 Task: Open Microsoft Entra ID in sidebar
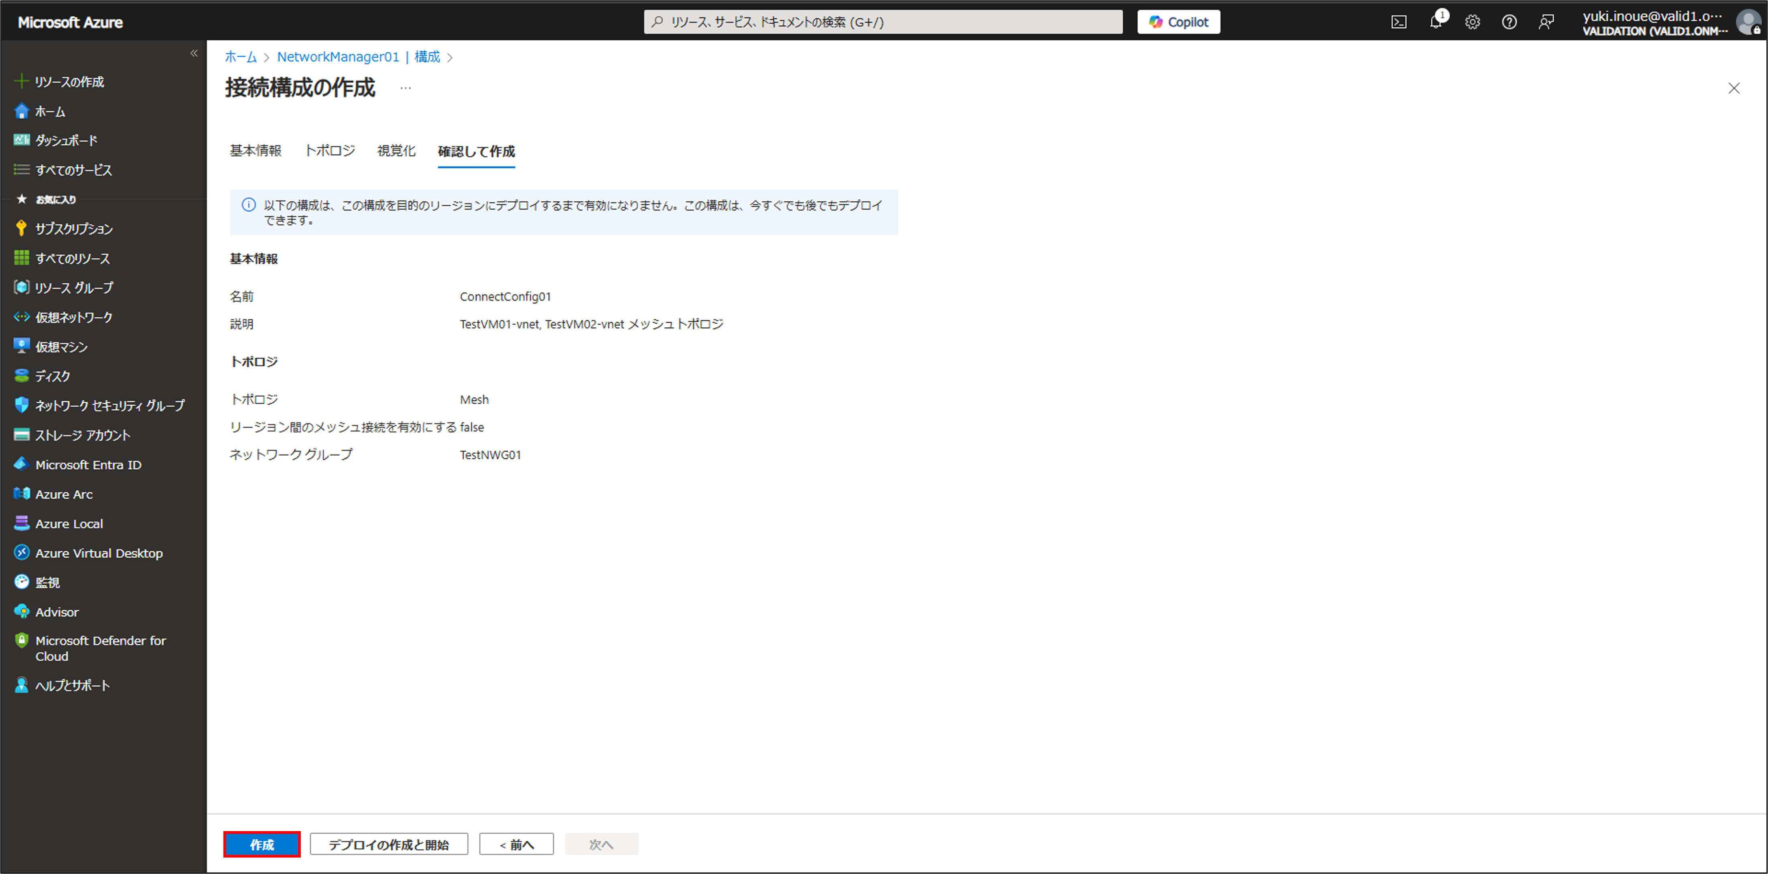pos(77,465)
